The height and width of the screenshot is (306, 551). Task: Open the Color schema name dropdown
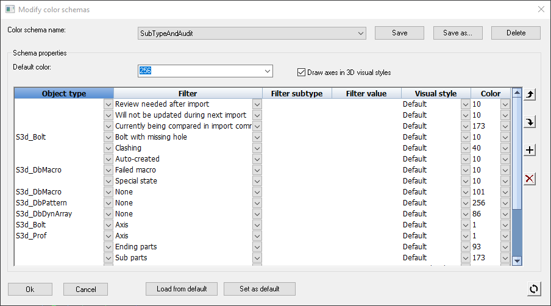(361, 34)
